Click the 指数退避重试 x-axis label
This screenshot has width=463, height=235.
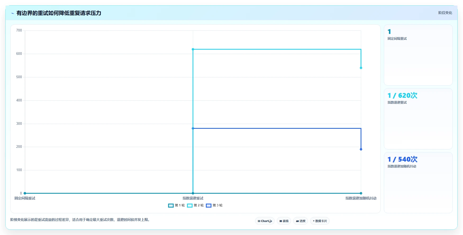coord(193,198)
